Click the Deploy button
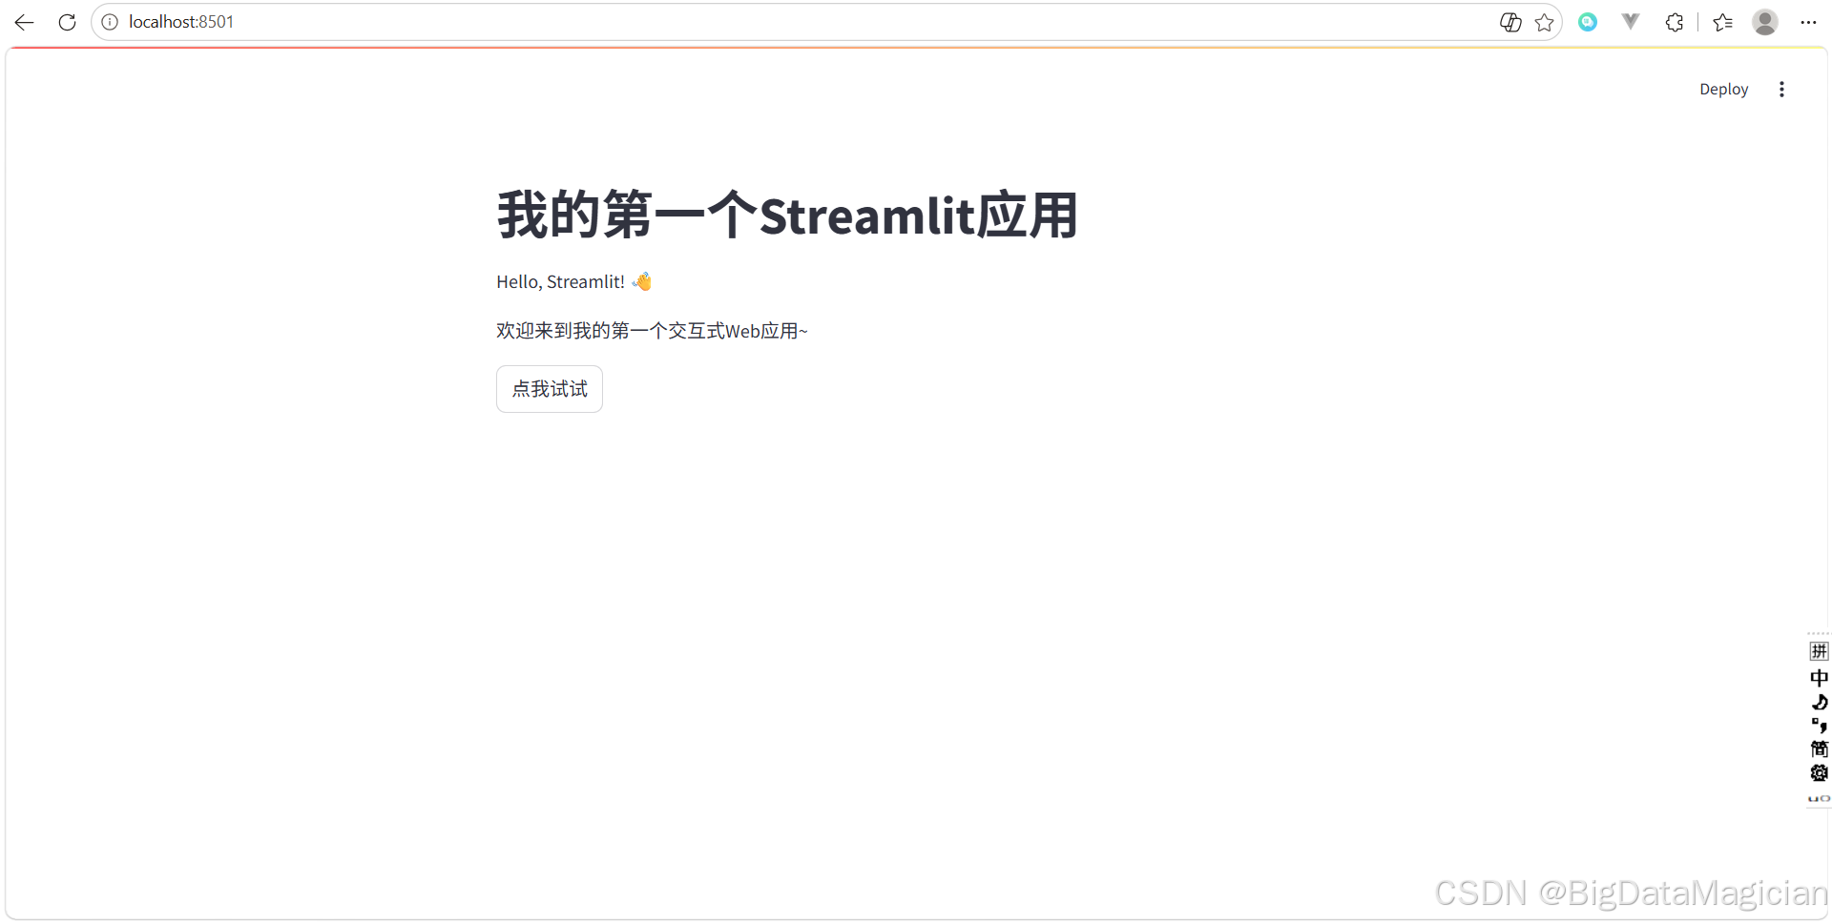The width and height of the screenshot is (1832, 923). pos(1723,89)
